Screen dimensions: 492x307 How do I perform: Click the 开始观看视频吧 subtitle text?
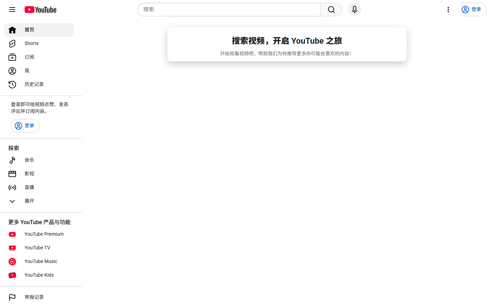click(x=286, y=54)
